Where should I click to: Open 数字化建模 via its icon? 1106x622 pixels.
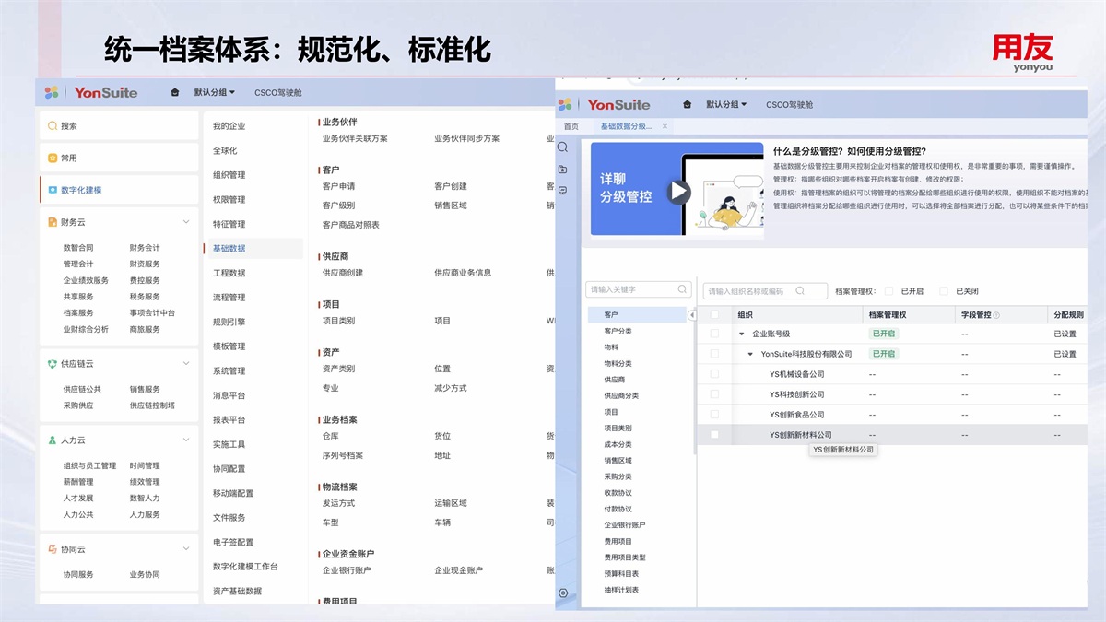(x=53, y=190)
